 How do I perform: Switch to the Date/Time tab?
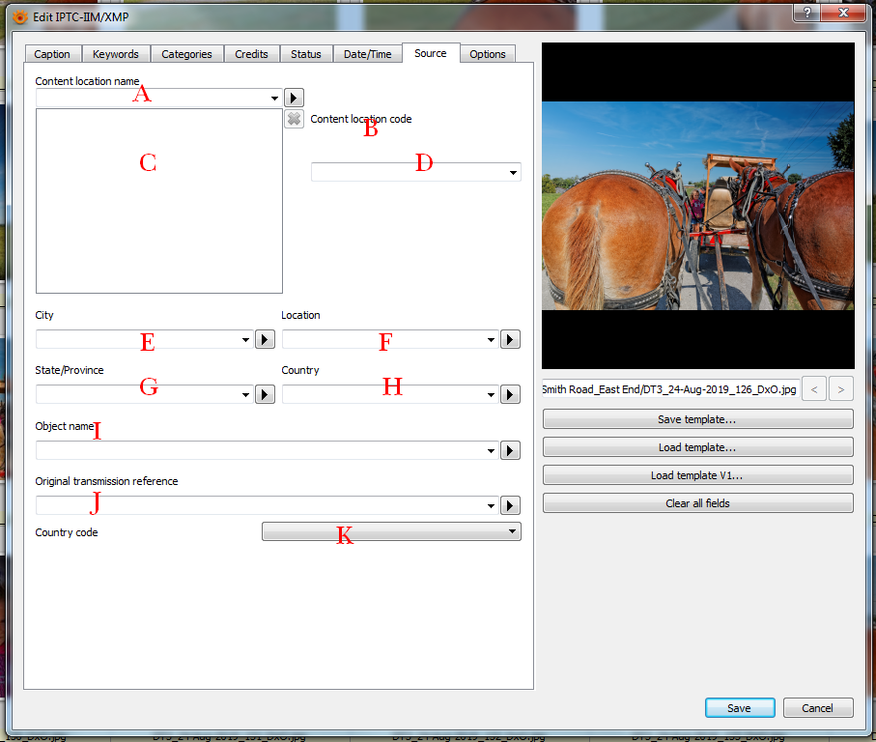(x=368, y=54)
